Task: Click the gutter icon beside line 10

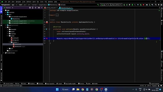Action: click(47, 22)
